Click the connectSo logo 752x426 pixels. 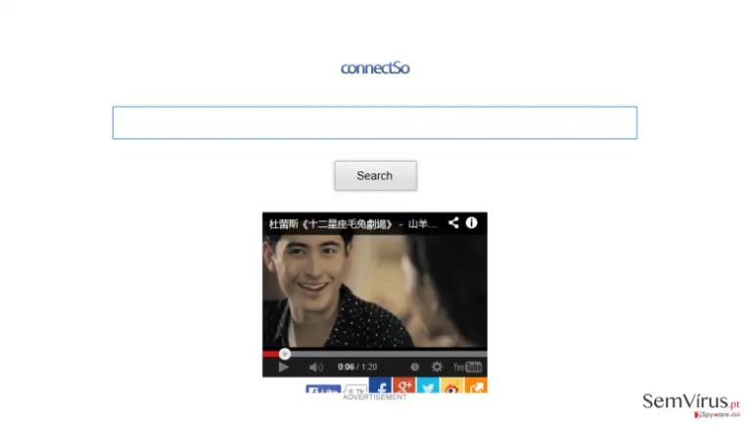coord(375,69)
